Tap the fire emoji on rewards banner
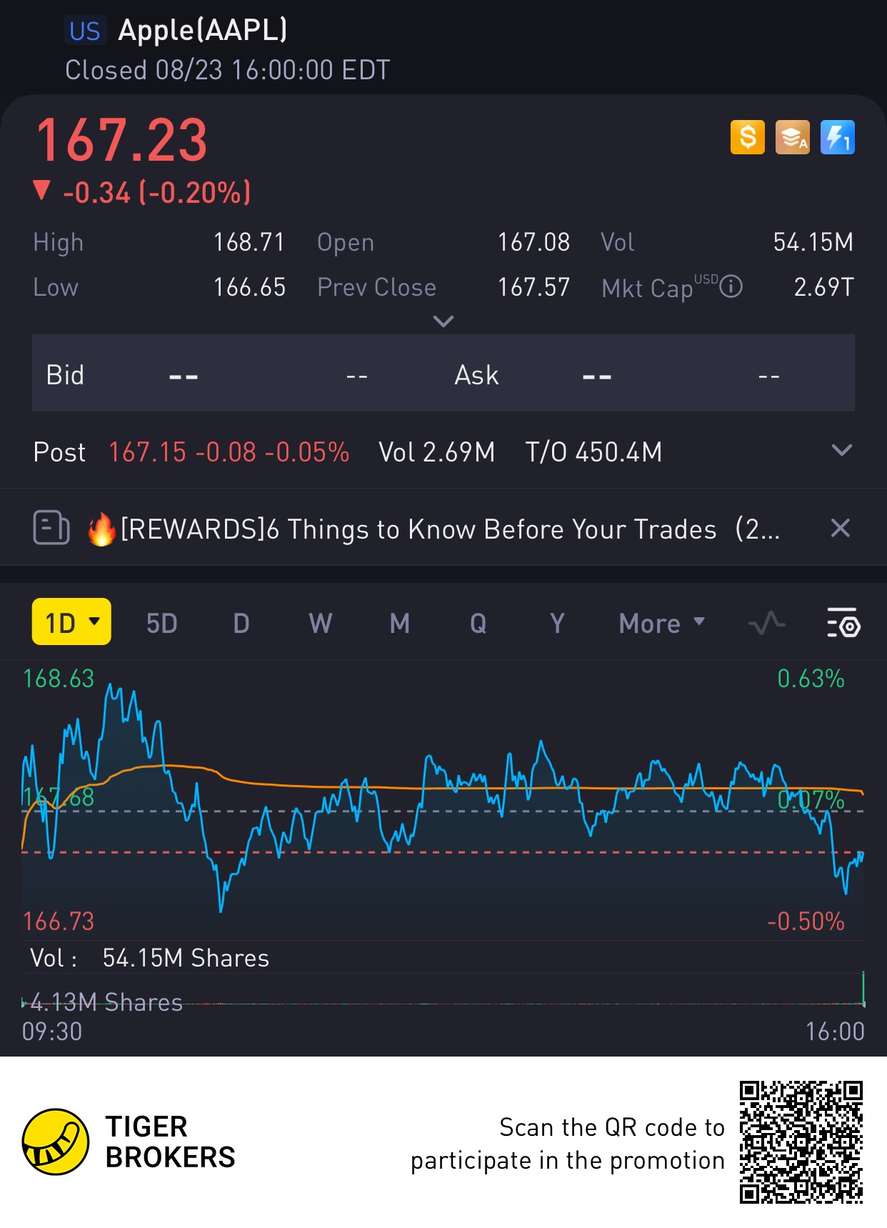 click(101, 529)
